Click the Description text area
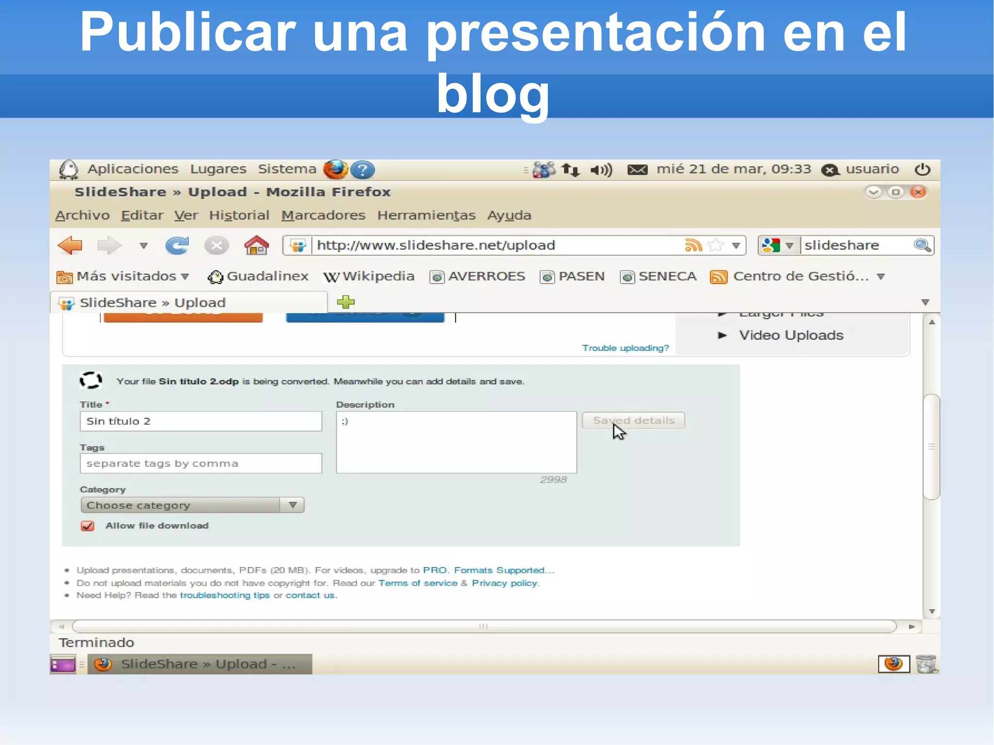 pos(456,442)
